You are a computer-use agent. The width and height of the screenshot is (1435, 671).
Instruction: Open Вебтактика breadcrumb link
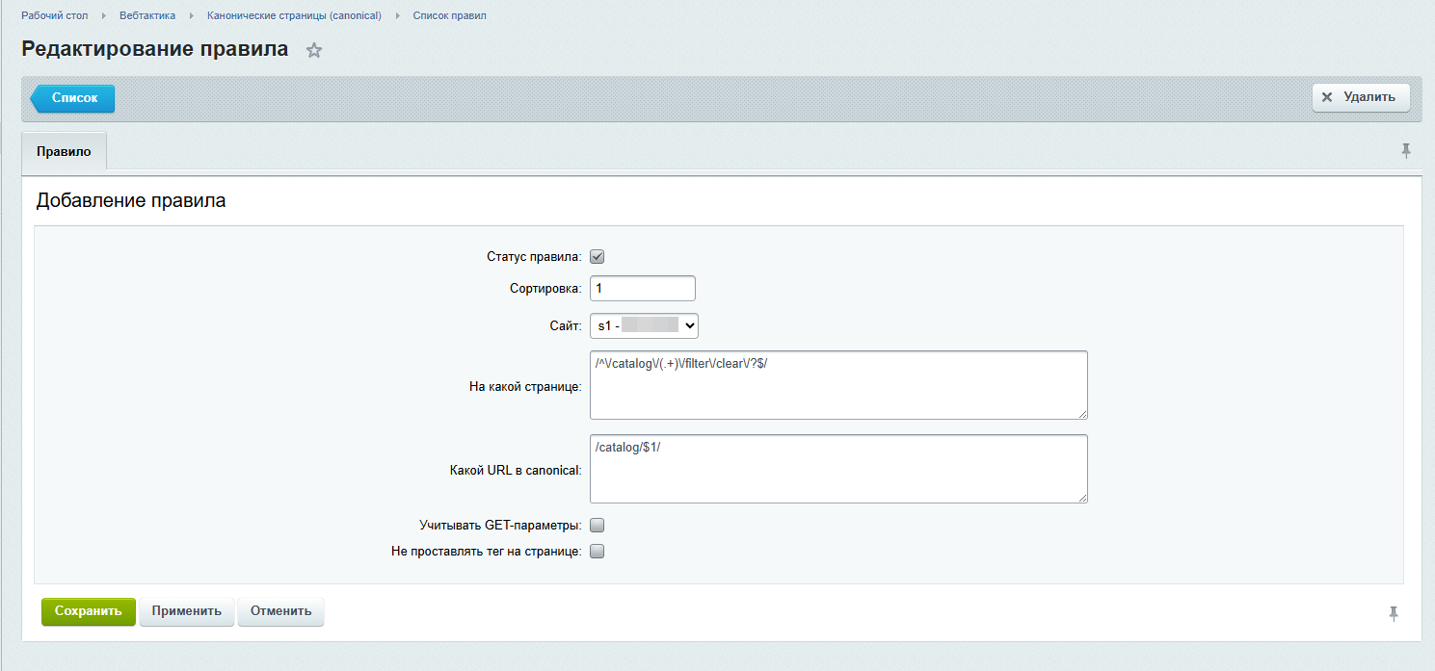coord(147,16)
